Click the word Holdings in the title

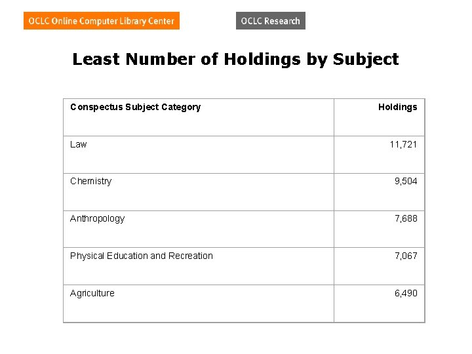coord(262,60)
